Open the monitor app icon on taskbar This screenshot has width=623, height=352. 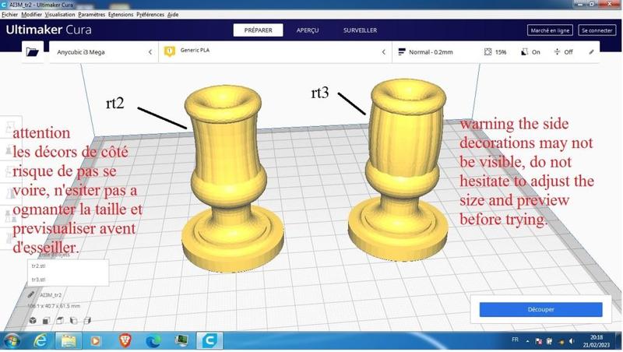181,341
